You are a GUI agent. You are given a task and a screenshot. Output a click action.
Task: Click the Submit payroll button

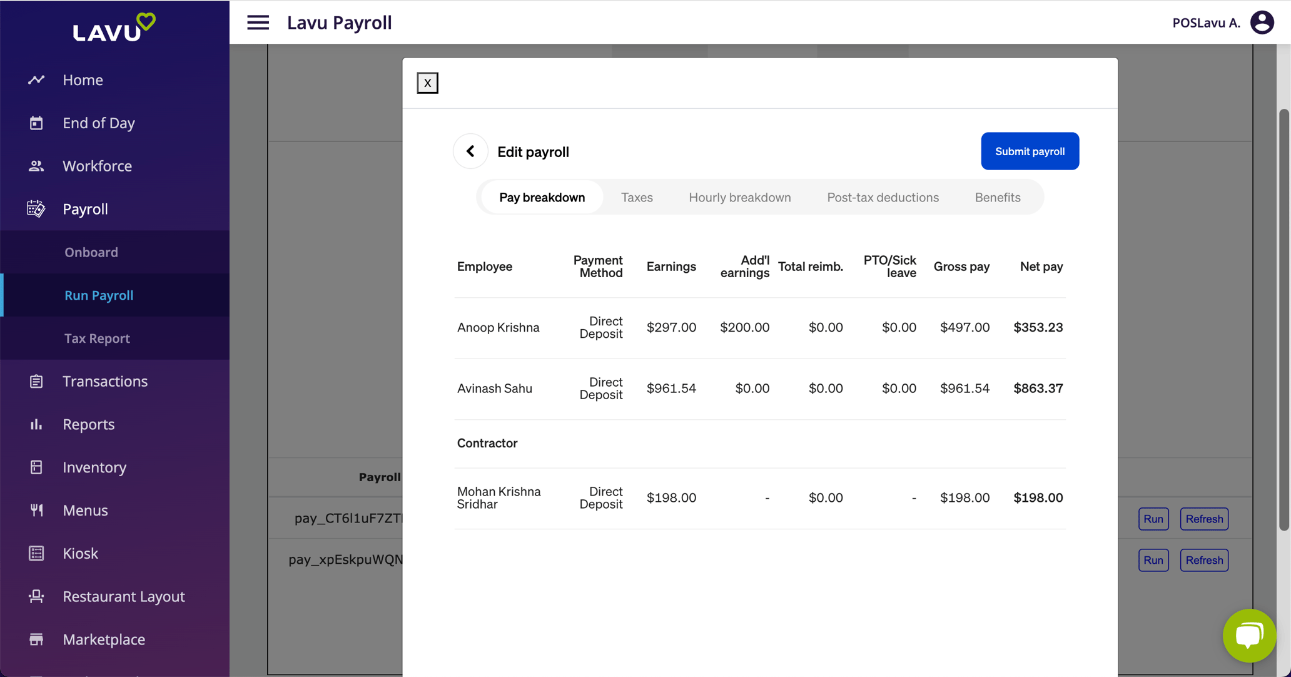coord(1030,151)
